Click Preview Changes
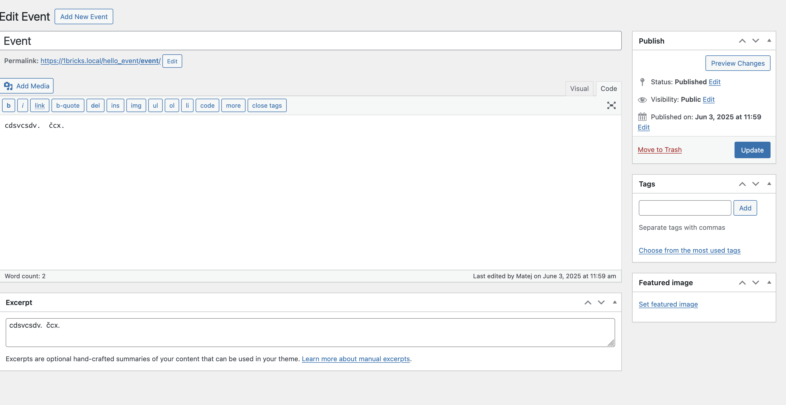Image resolution: width=786 pixels, height=405 pixels. tap(738, 63)
